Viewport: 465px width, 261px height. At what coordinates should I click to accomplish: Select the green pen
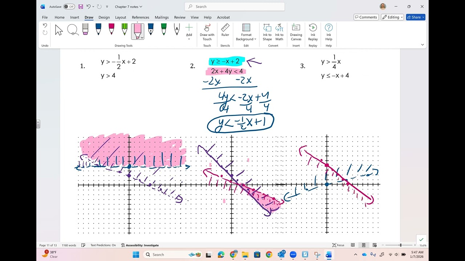pyautogui.click(x=164, y=30)
